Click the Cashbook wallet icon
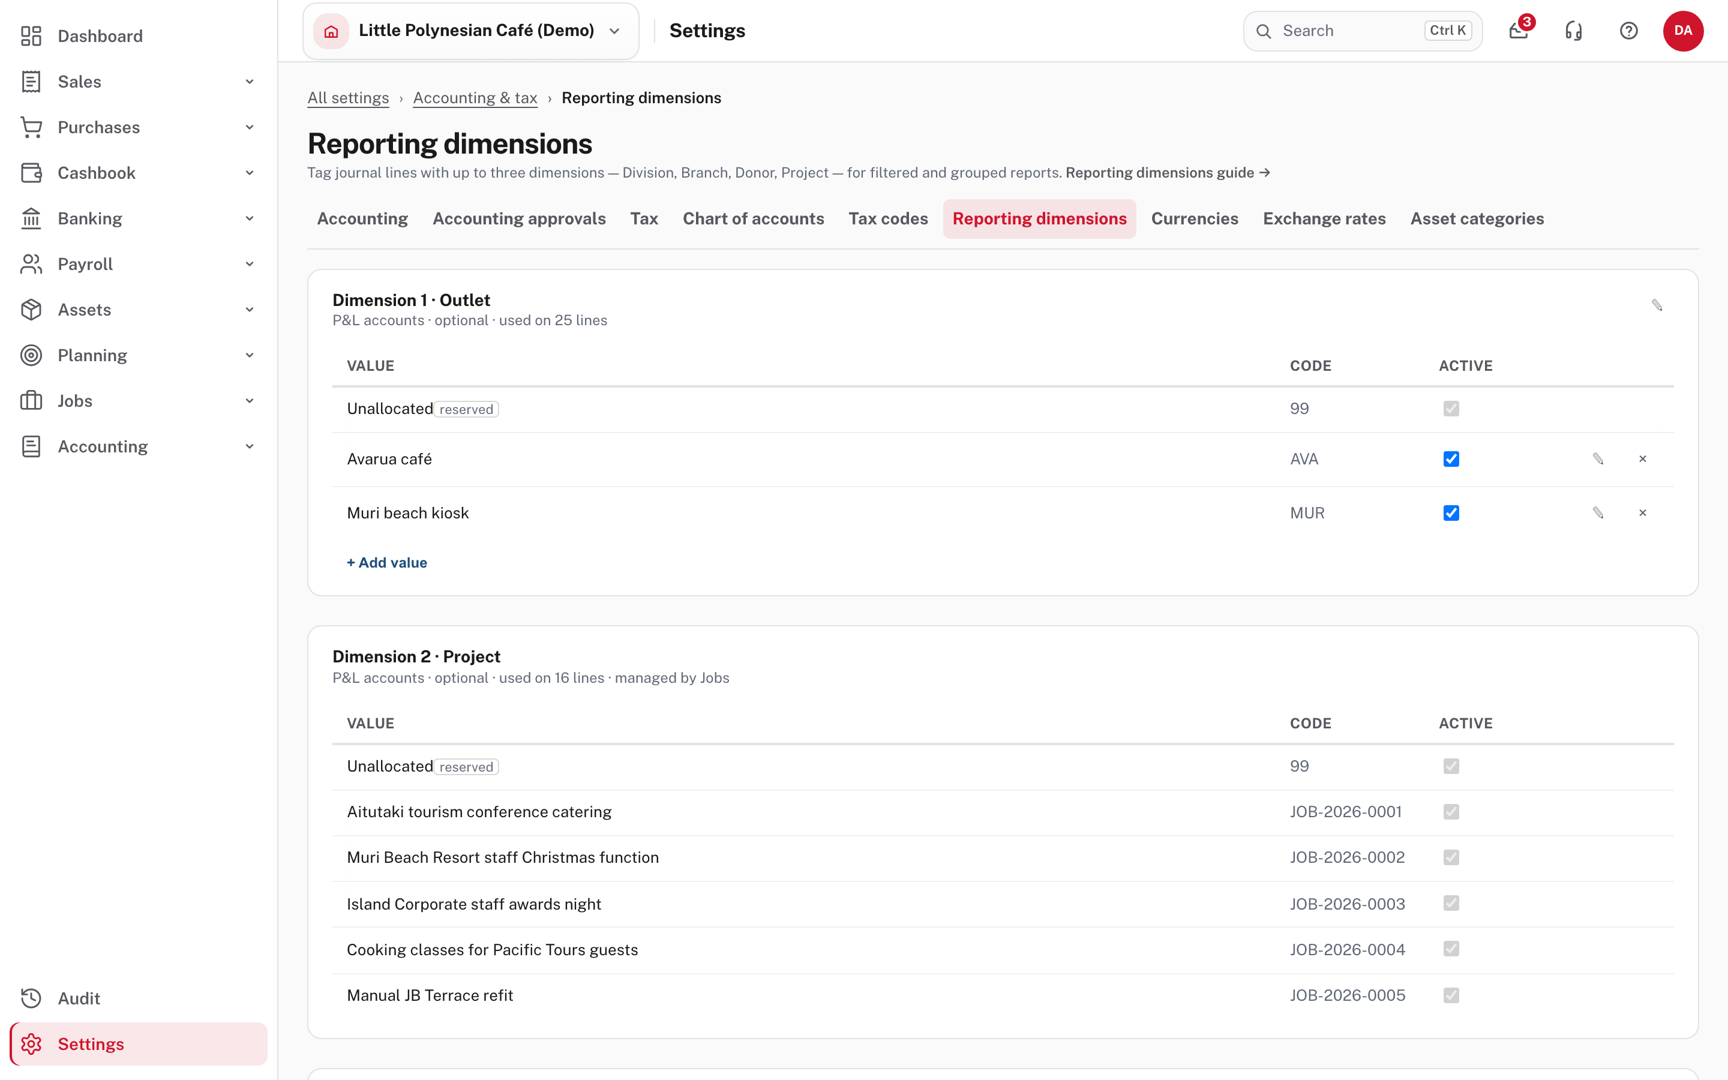Image resolution: width=1728 pixels, height=1080 pixels. click(x=31, y=173)
